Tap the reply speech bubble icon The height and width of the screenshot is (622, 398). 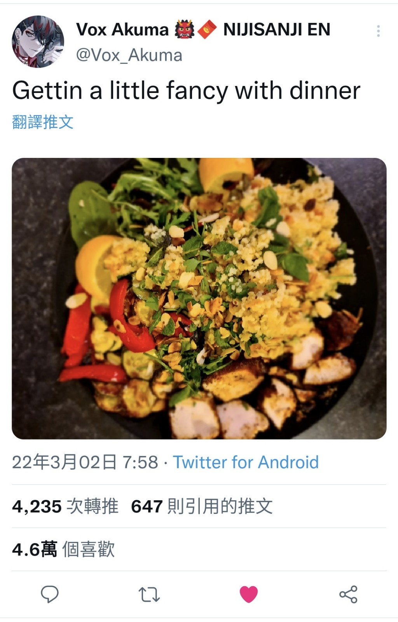tap(50, 594)
